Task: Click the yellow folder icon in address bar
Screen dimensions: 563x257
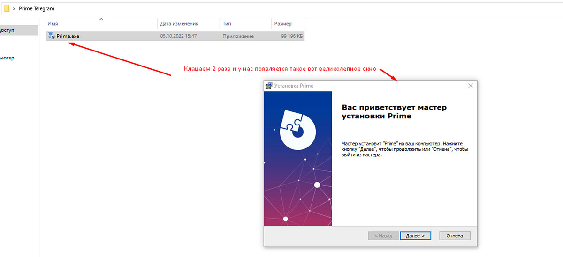Action: (x=7, y=8)
